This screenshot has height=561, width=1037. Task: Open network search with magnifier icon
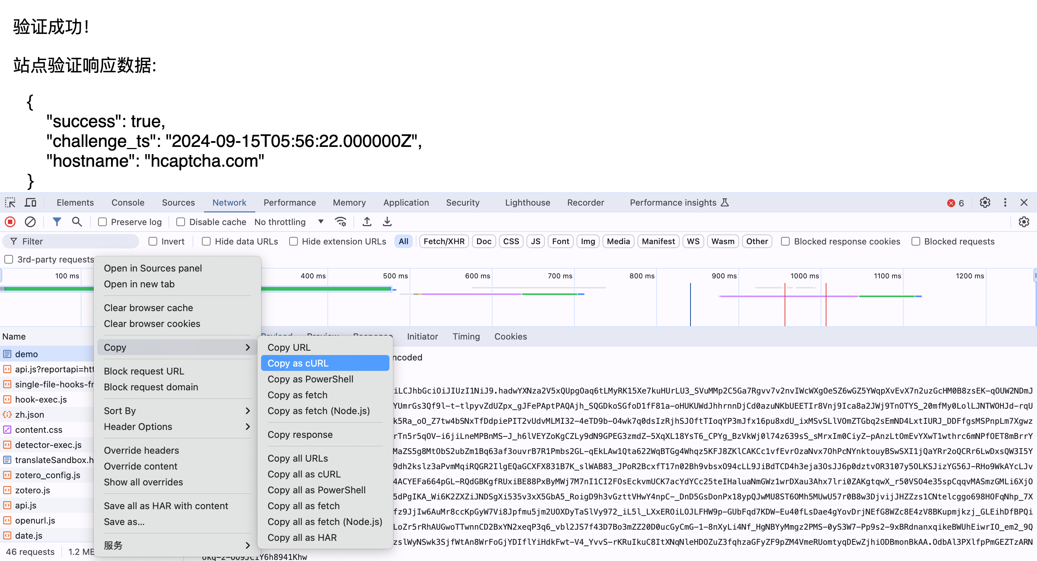click(x=77, y=222)
